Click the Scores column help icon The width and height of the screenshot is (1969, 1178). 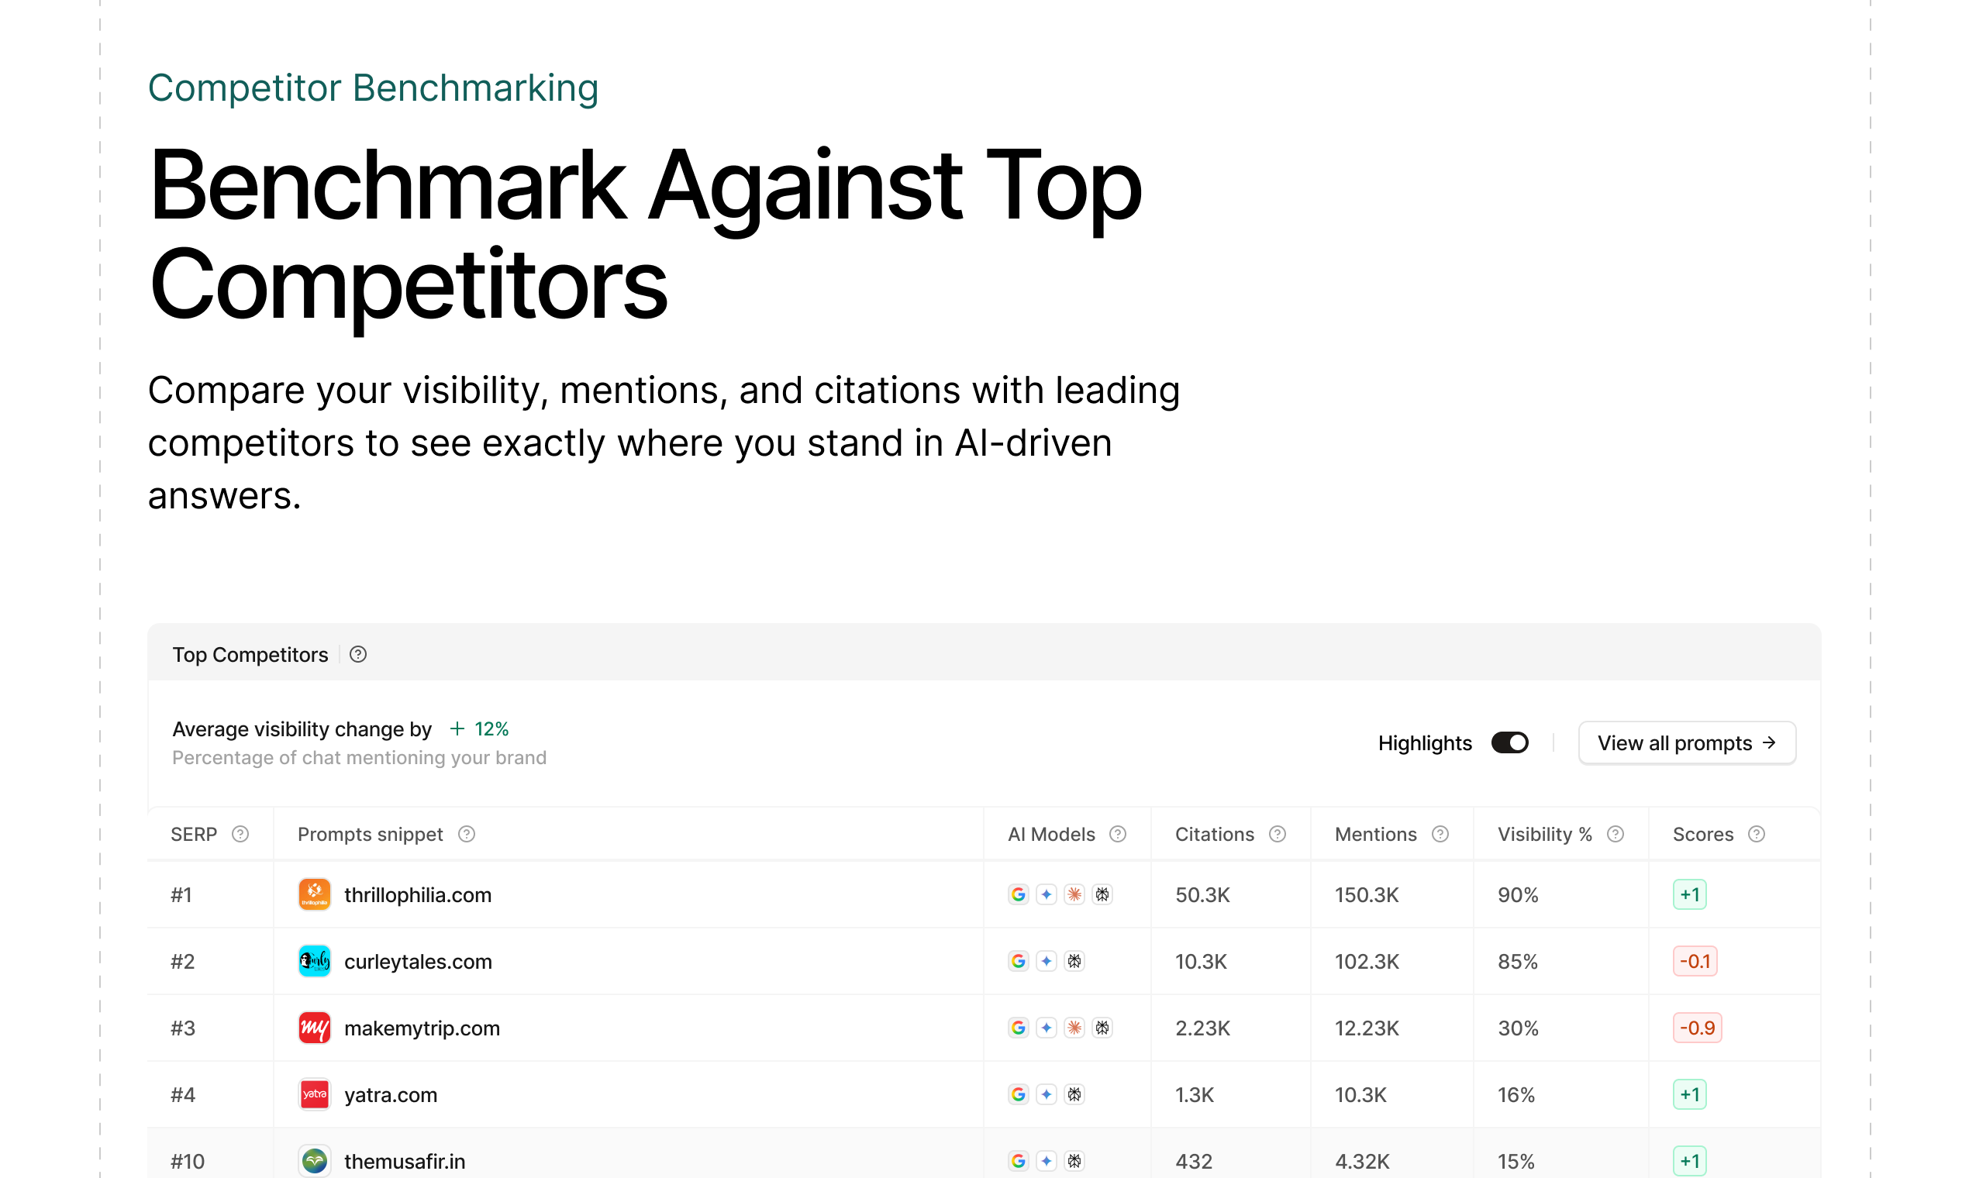1757,833
